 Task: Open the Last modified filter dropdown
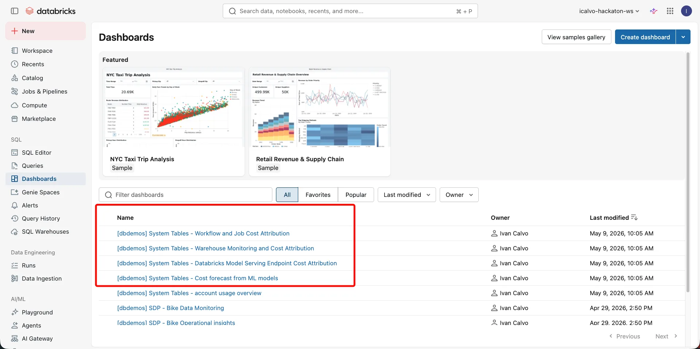pyautogui.click(x=407, y=195)
